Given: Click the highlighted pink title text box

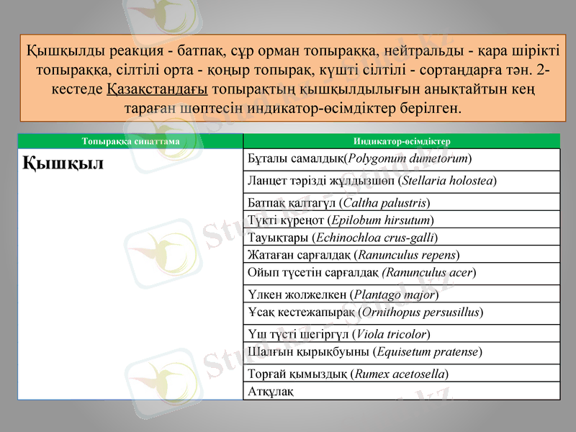Looking at the screenshot, I should [288, 79].
